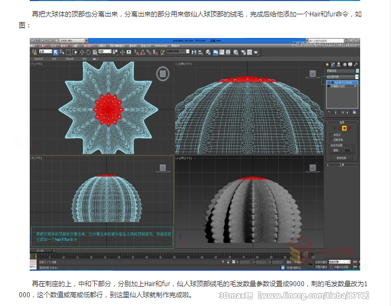Open Configure Modifier Sets icon
This screenshot has width=391, height=306.
[x=355, y=112]
